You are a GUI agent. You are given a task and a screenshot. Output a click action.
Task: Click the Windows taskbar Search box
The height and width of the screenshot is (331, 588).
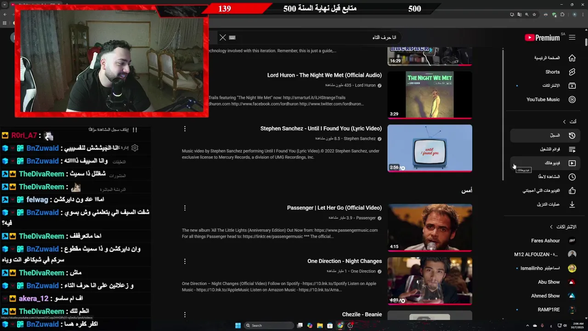click(x=269, y=325)
